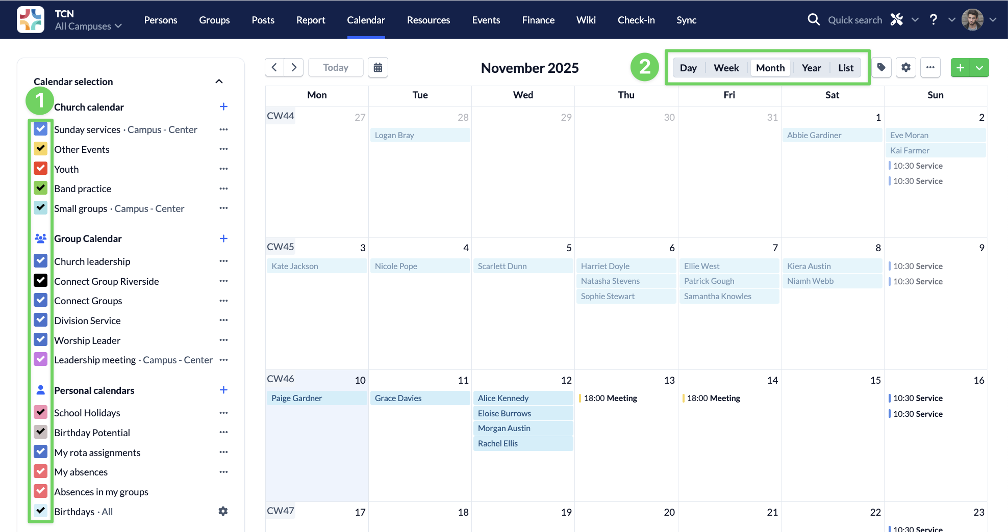Open the tag filter icon

881,67
